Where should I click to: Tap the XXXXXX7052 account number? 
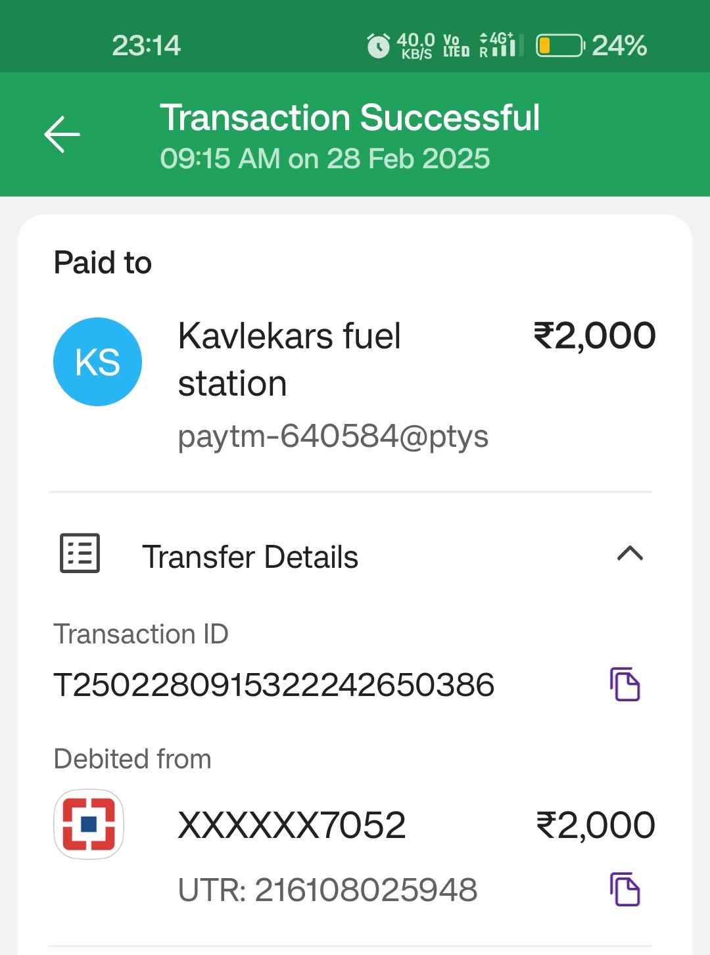click(292, 825)
